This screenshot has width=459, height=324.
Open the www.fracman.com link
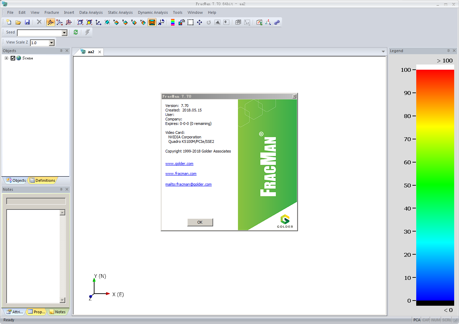click(x=181, y=174)
